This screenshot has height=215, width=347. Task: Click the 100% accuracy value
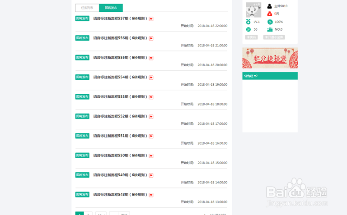(279, 22)
